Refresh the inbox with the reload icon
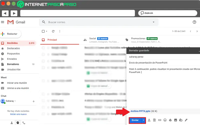 (53, 31)
